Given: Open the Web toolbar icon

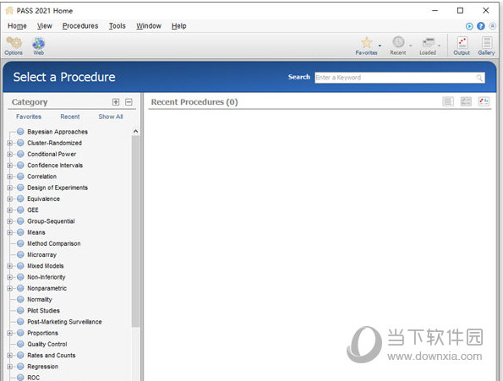Looking at the screenshot, I should point(39,46).
